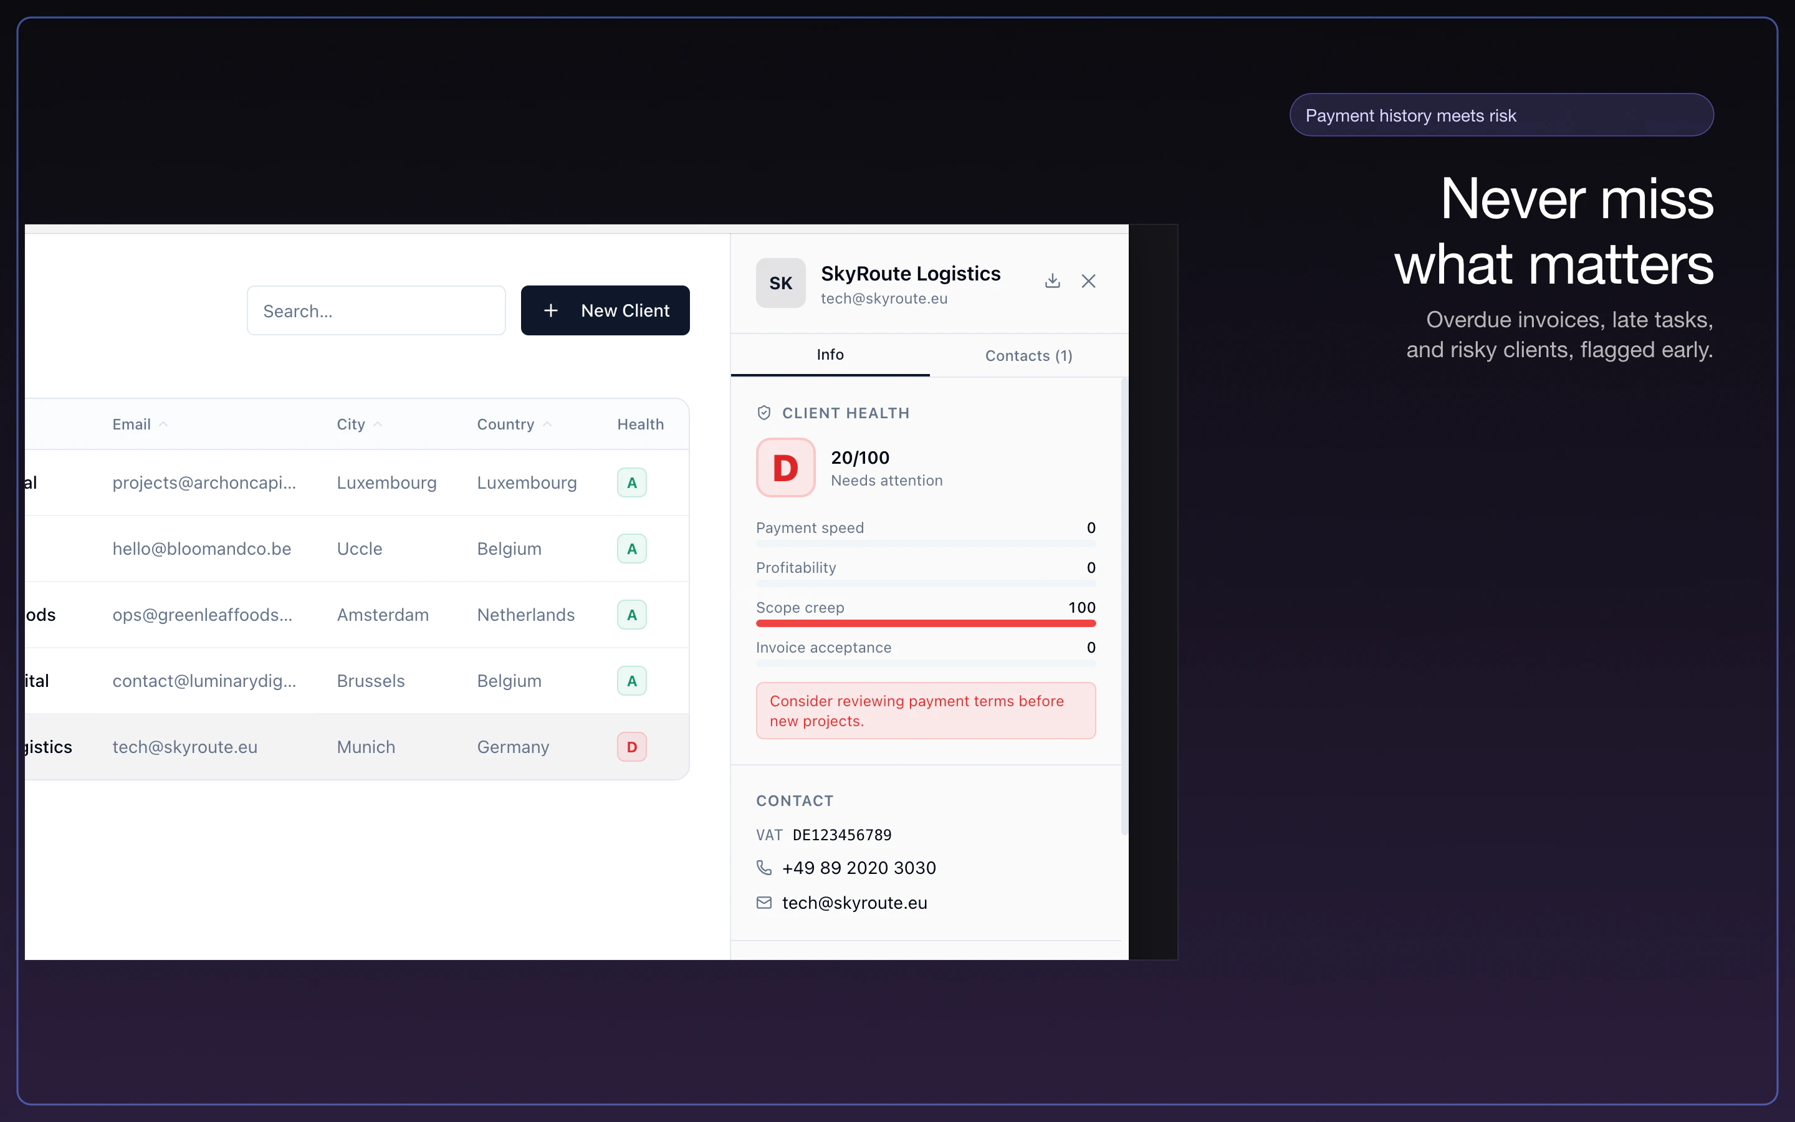1795x1122 pixels.
Task: Click the Scope creep progress bar
Action: pyautogui.click(x=926, y=623)
